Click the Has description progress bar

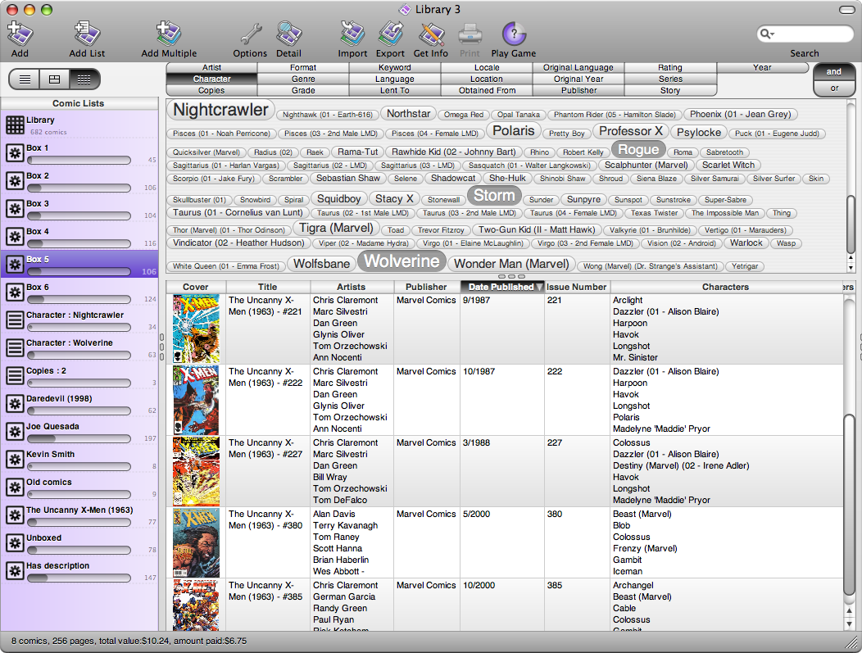pyautogui.click(x=79, y=578)
